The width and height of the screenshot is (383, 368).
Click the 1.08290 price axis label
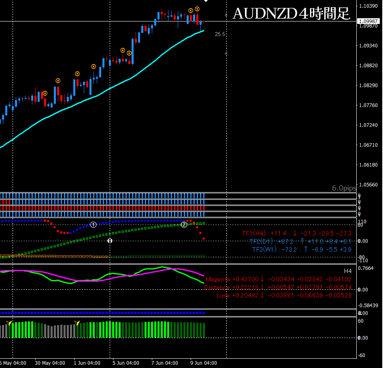368,86
